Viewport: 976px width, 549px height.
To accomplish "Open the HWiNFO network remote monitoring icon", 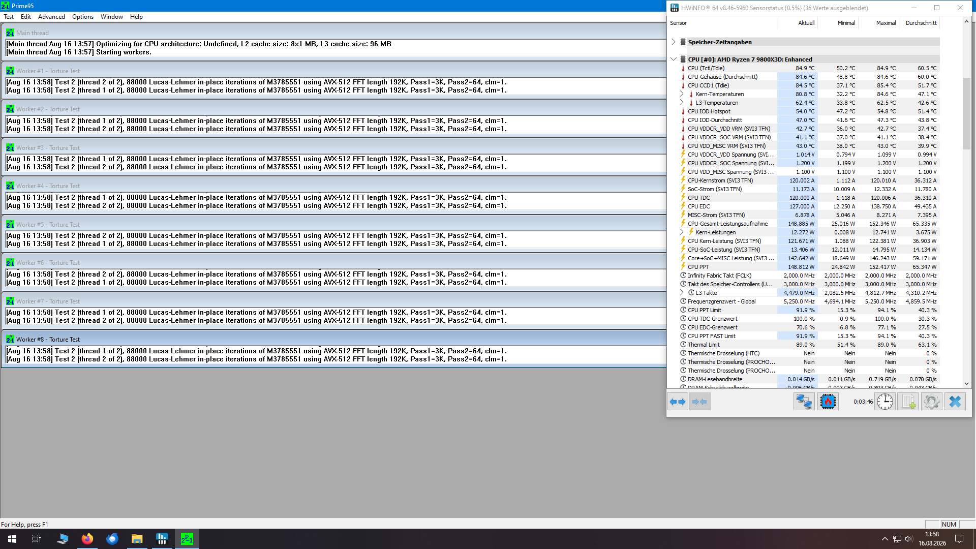I will pos(804,402).
